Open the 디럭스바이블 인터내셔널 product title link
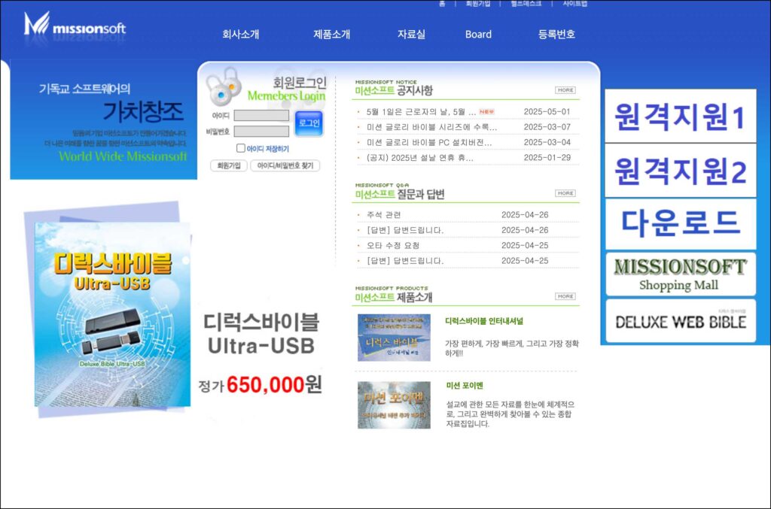This screenshot has height=509, width=771. [x=484, y=321]
